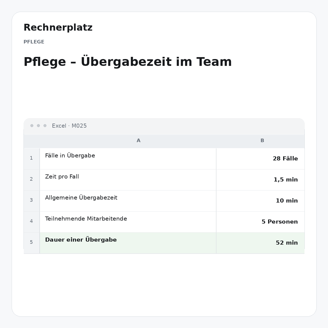Viewport: 328px width, 328px height.
Task: Select the heading Pflege – Übergabezeit im Team
Action: 128,62
